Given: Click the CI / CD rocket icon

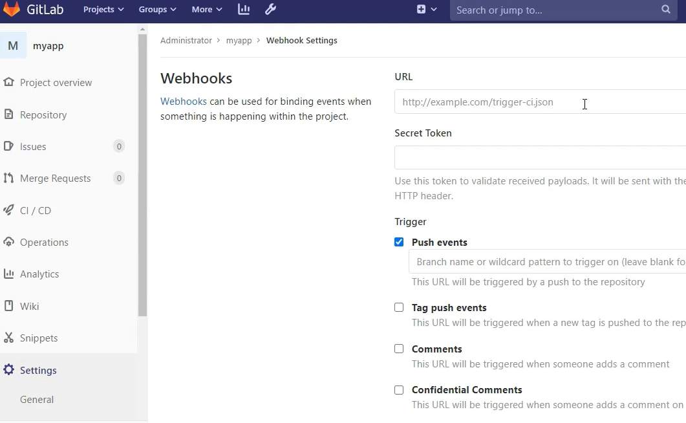Looking at the screenshot, I should pos(8,210).
